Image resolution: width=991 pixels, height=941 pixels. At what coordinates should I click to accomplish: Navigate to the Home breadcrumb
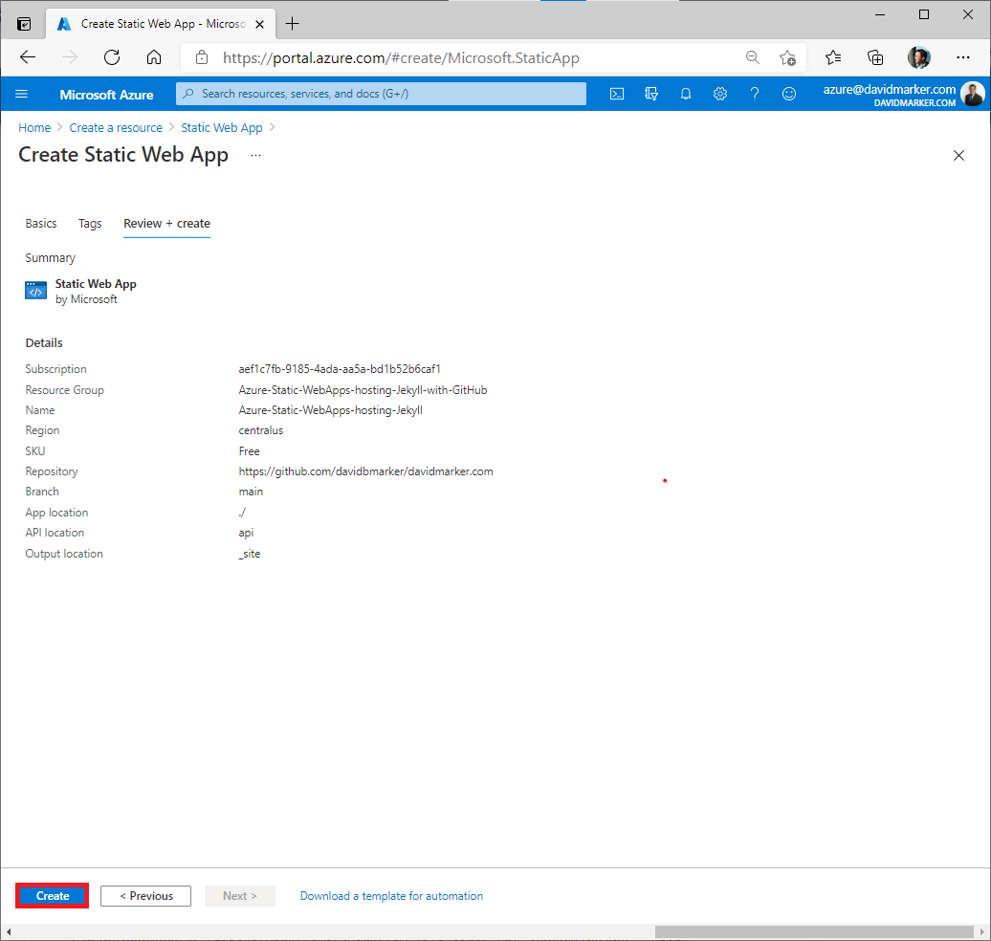[x=34, y=127]
